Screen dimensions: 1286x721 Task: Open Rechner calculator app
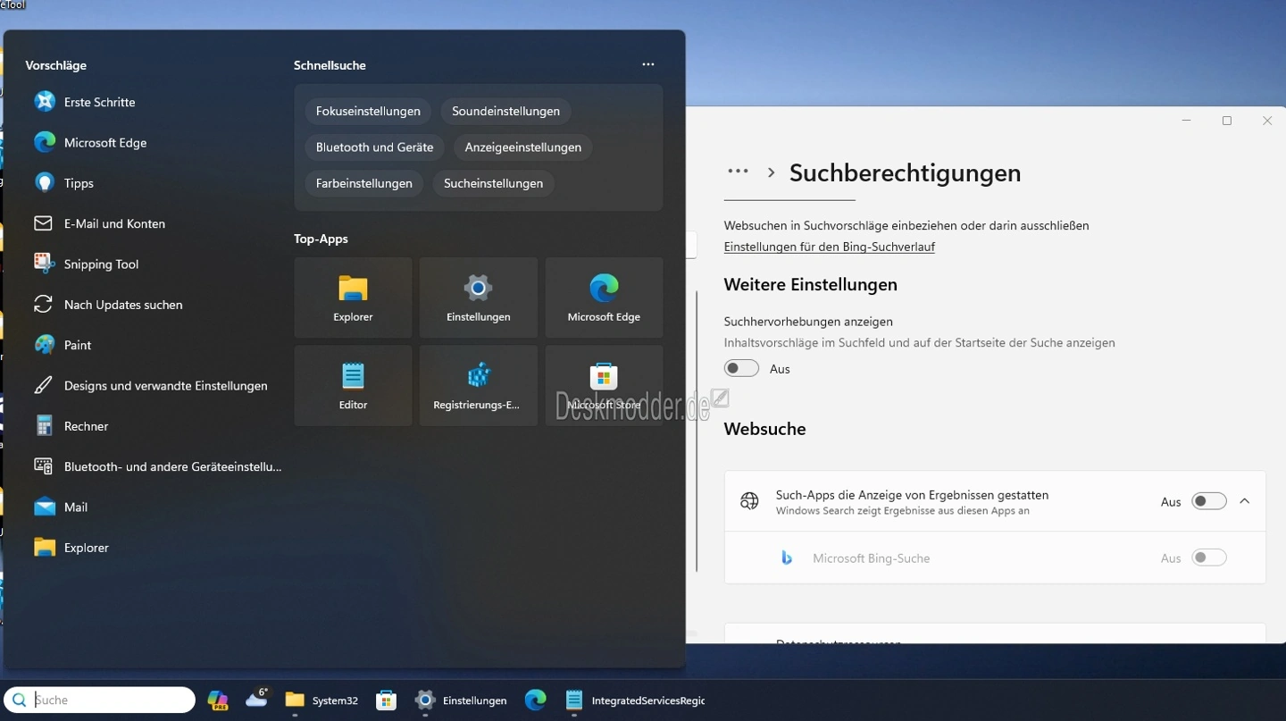pos(86,426)
